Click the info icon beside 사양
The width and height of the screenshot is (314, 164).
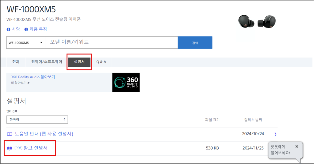click(8, 29)
